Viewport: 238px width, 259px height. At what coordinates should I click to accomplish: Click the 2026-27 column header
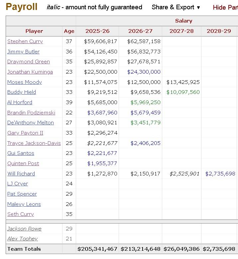click(x=140, y=31)
